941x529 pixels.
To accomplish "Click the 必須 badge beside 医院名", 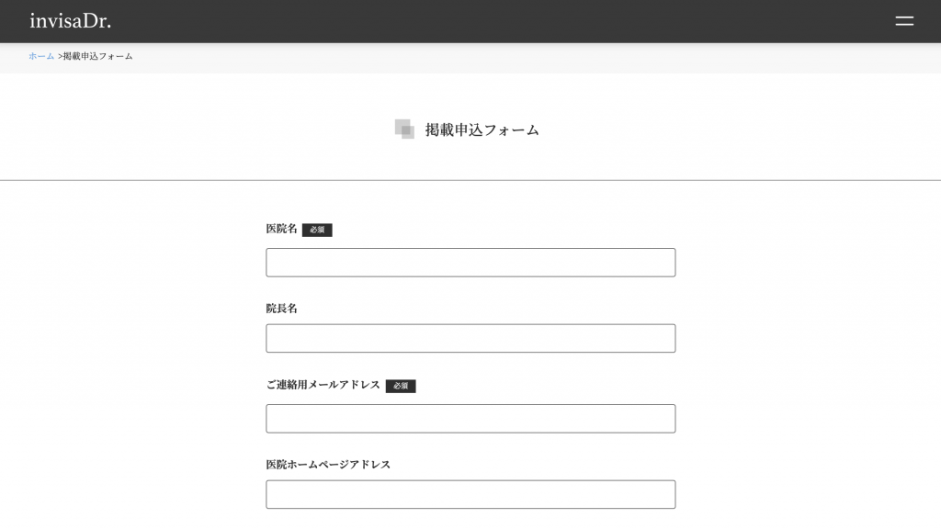I will (x=317, y=230).
